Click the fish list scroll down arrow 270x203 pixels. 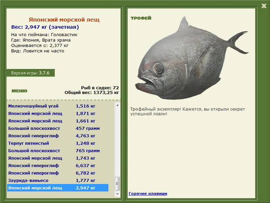coord(117,194)
